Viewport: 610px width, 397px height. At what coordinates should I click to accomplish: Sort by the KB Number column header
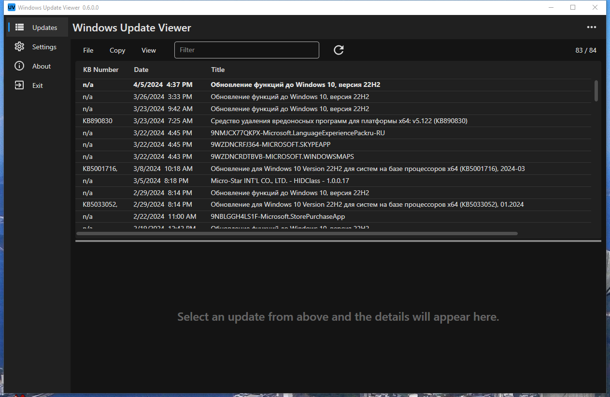[x=101, y=70]
